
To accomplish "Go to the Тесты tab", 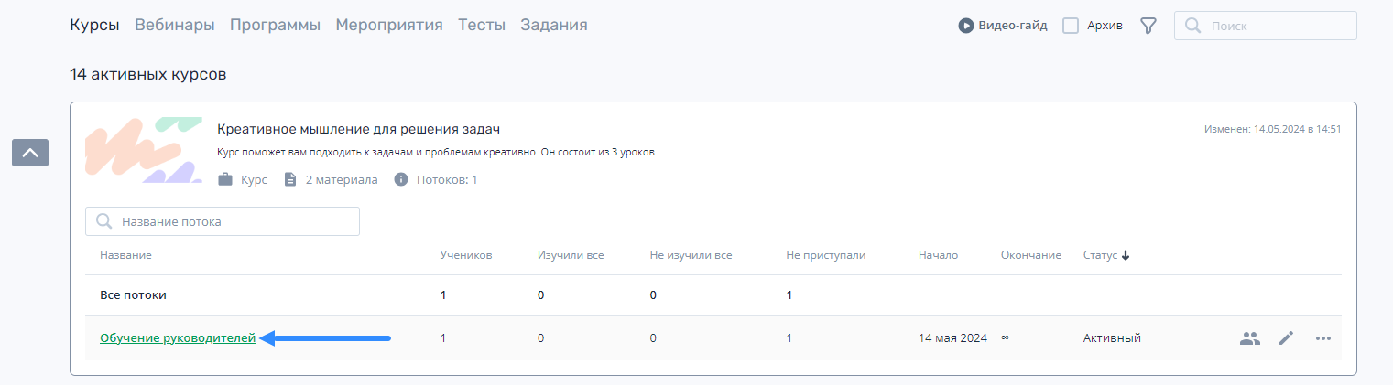I will (x=482, y=25).
